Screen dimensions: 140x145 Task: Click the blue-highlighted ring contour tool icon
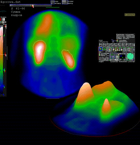tap(100, 49)
